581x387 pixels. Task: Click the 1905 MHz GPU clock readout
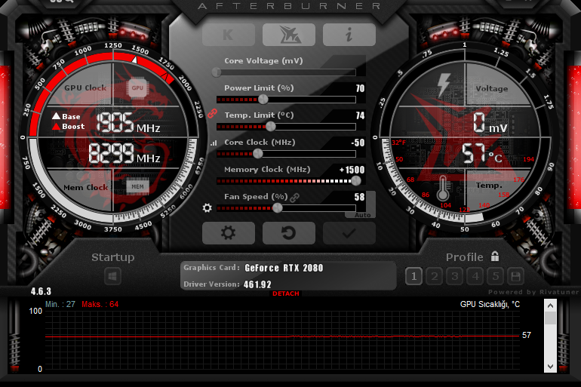coord(128,123)
